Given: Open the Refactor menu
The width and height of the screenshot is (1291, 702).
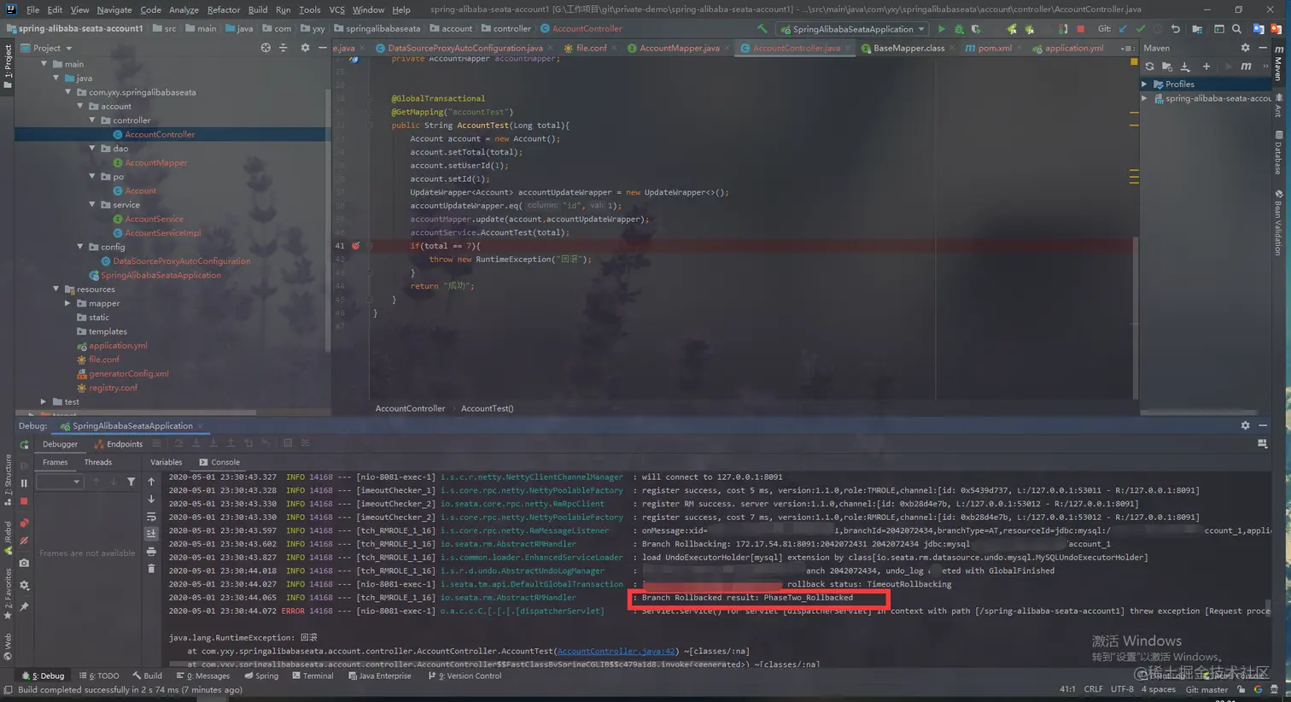Looking at the screenshot, I should pyautogui.click(x=224, y=9).
